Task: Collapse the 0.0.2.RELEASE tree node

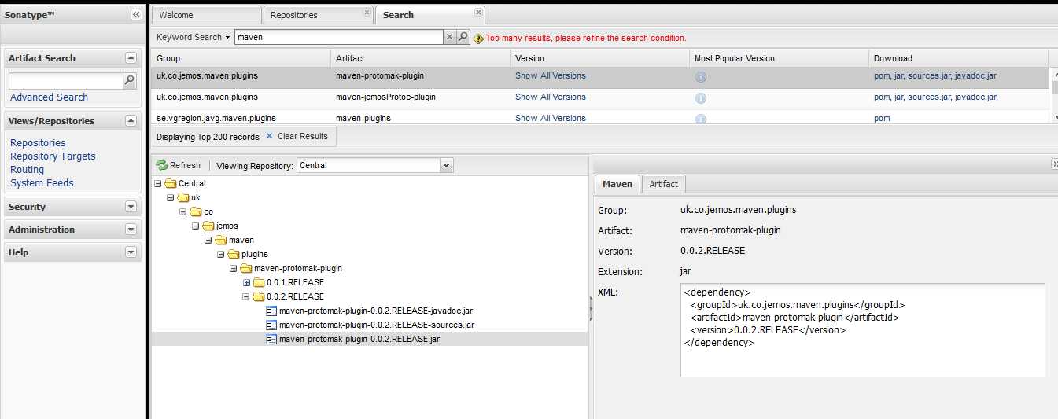Action: click(246, 296)
